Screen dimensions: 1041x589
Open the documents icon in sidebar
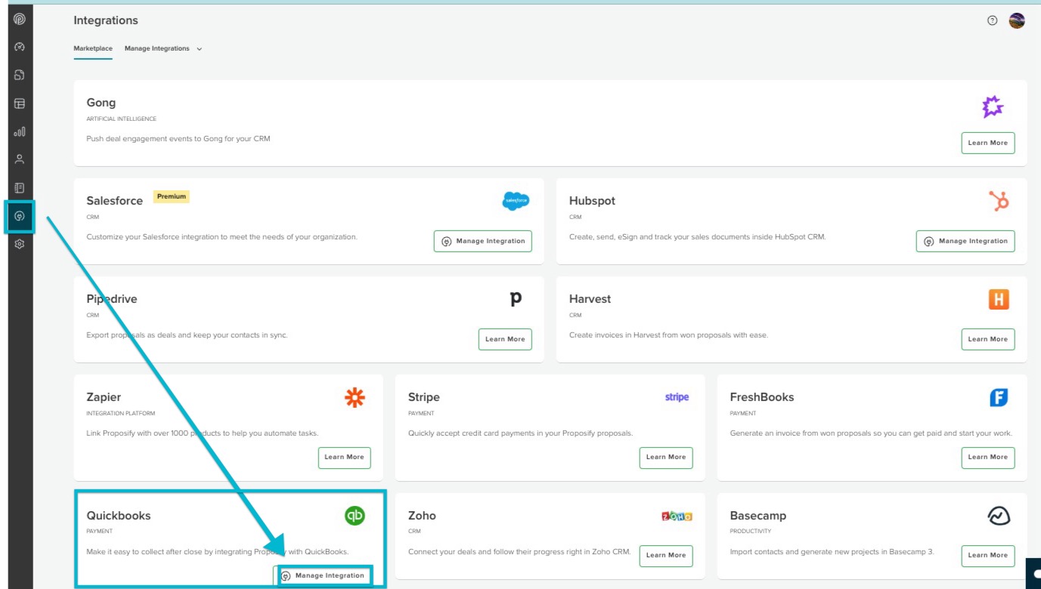point(20,75)
